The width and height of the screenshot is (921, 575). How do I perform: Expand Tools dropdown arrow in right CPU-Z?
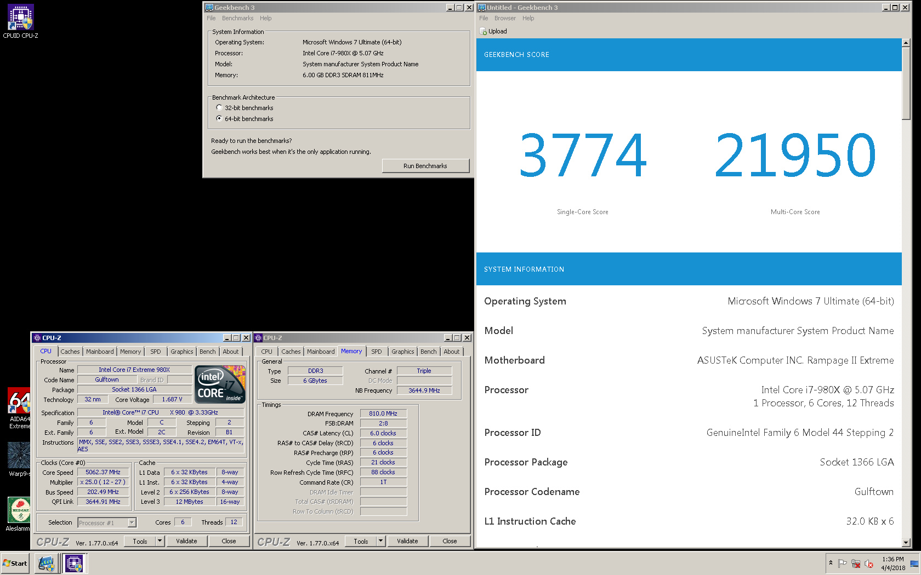[380, 541]
